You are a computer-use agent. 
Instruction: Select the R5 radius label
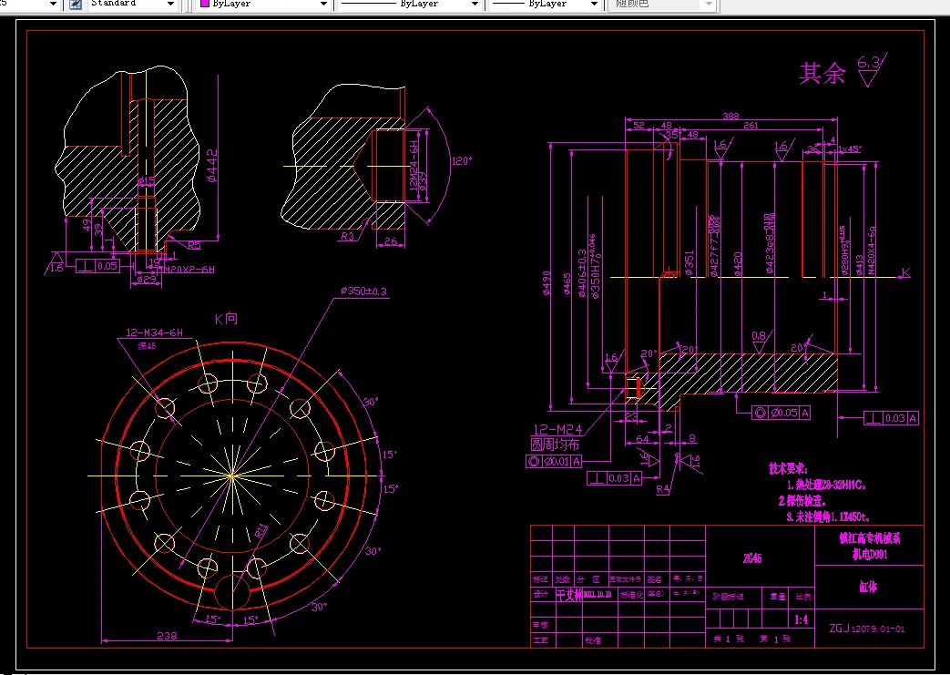coord(194,245)
